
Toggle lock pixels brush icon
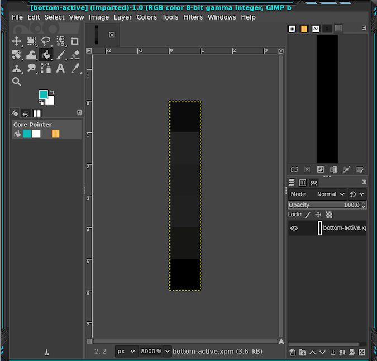(x=308, y=215)
